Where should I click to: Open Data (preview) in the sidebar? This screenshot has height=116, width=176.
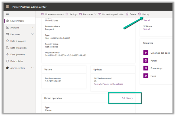pyautogui.click(x=18, y=54)
